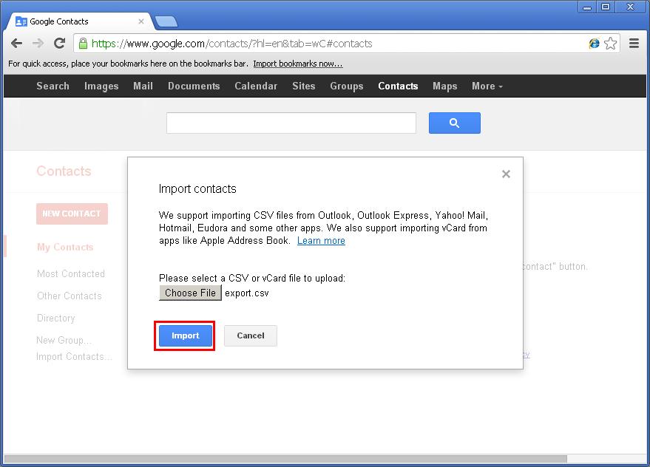Image resolution: width=650 pixels, height=467 pixels.
Task: Close the Import contacts dialog with the X
Action: [506, 174]
